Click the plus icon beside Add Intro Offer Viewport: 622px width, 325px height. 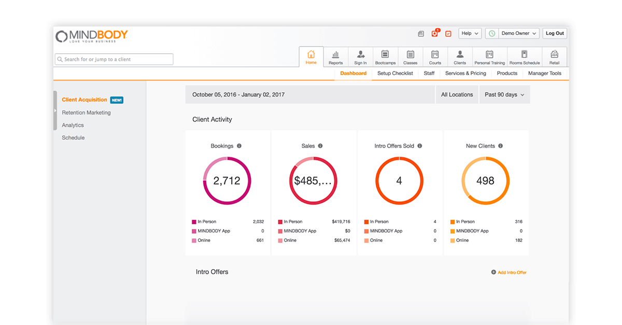click(x=493, y=272)
